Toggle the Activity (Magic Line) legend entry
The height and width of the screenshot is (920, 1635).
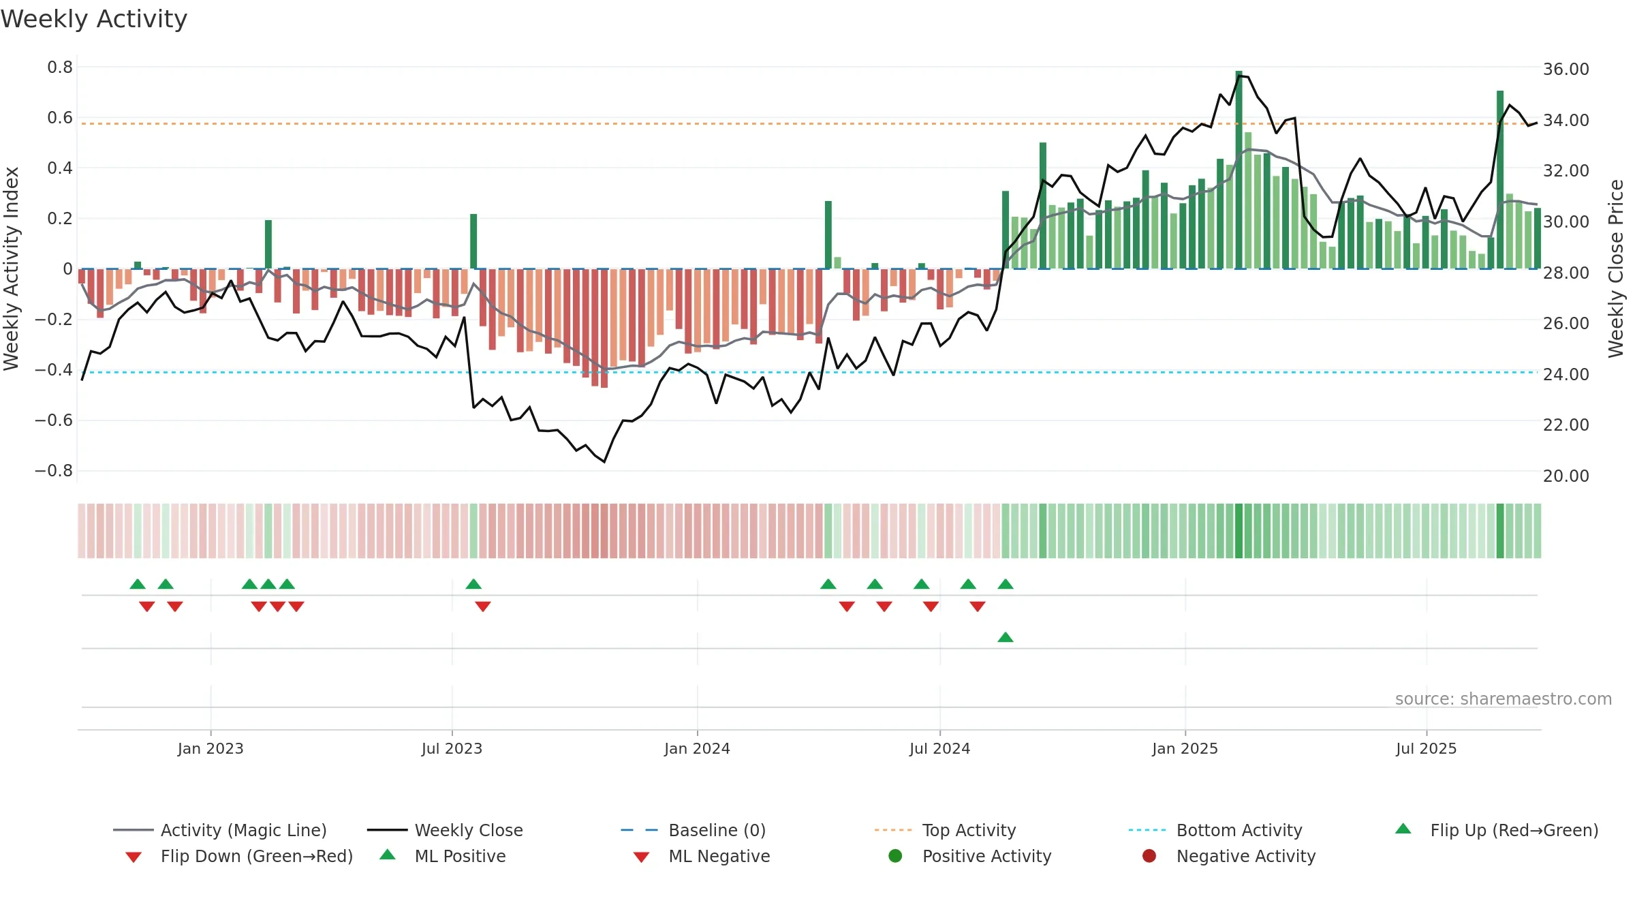220,830
